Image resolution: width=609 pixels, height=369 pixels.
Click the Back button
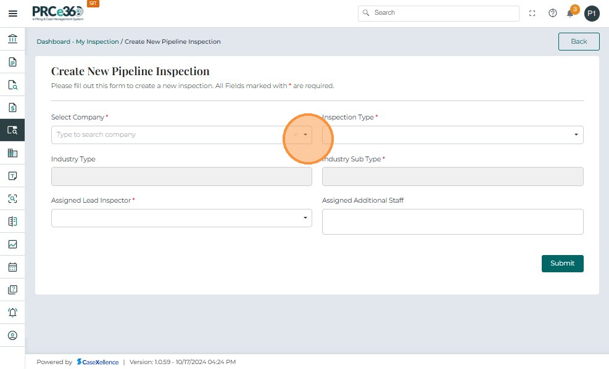coord(579,41)
